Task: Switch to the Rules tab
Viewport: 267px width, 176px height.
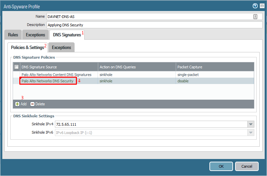Action: [x=13, y=35]
